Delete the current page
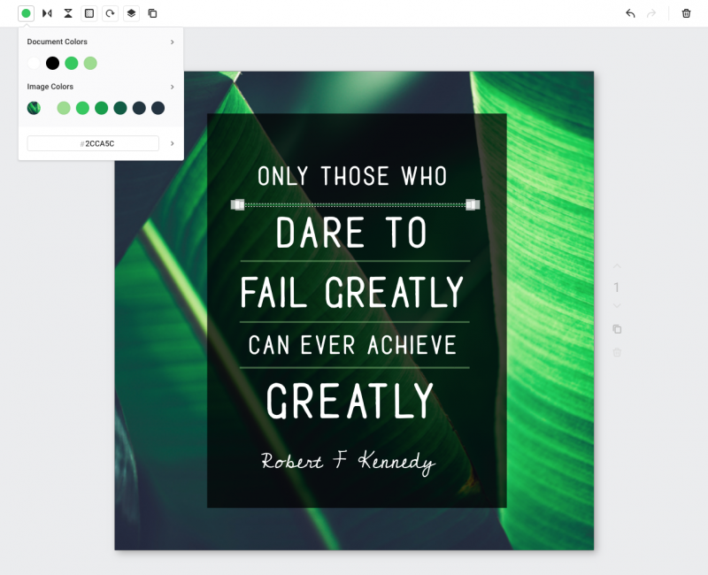The image size is (708, 575). pos(617,352)
